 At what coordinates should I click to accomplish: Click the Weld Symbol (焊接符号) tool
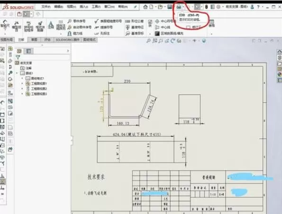(x=104, y=27)
